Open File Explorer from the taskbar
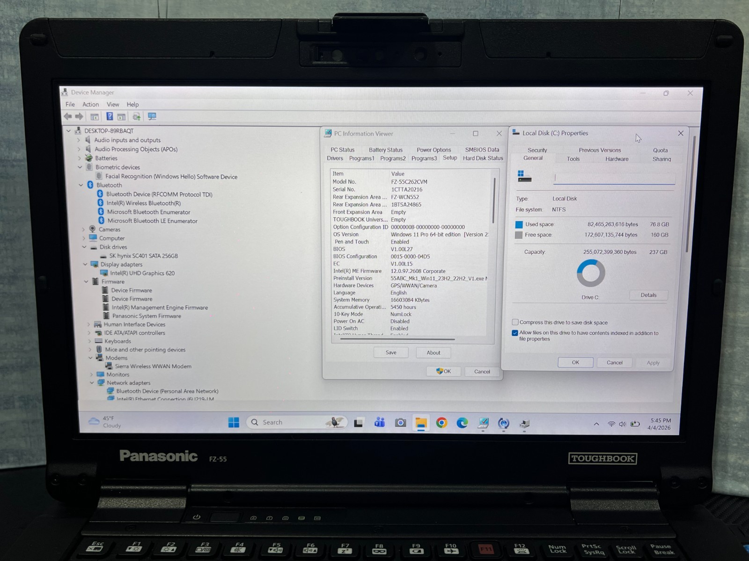The width and height of the screenshot is (749, 561). 421,423
